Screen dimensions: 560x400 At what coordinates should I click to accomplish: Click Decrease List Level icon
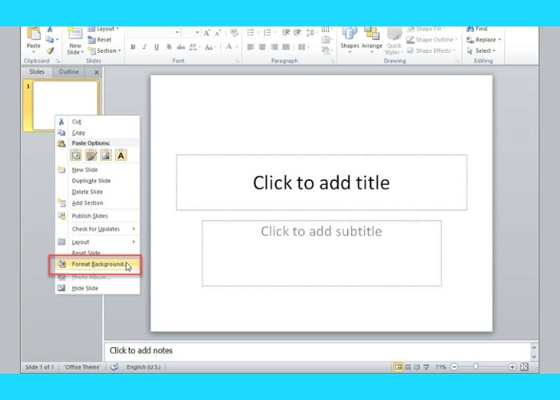point(286,33)
